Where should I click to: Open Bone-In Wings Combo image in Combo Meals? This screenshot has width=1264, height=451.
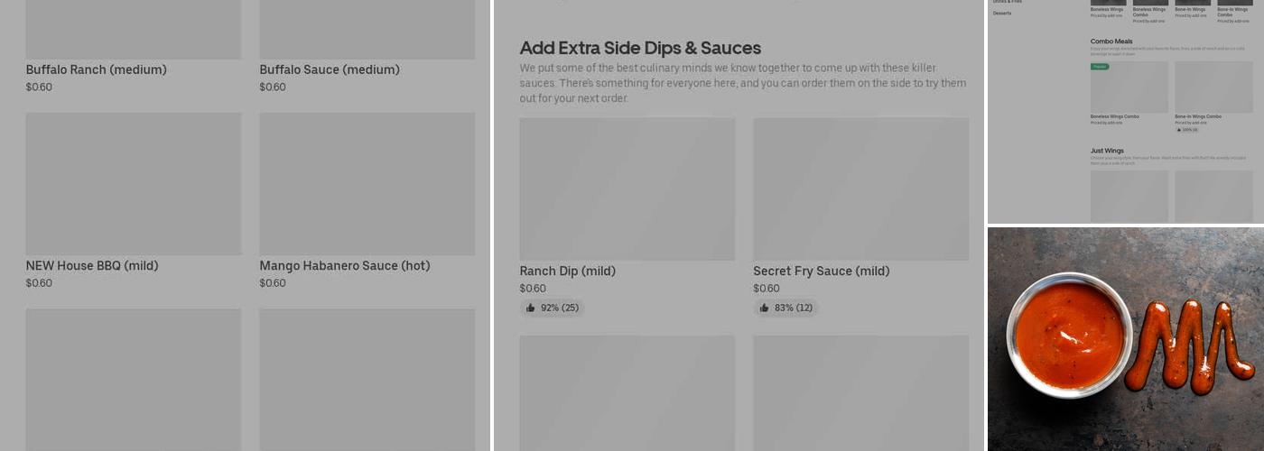[1213, 87]
